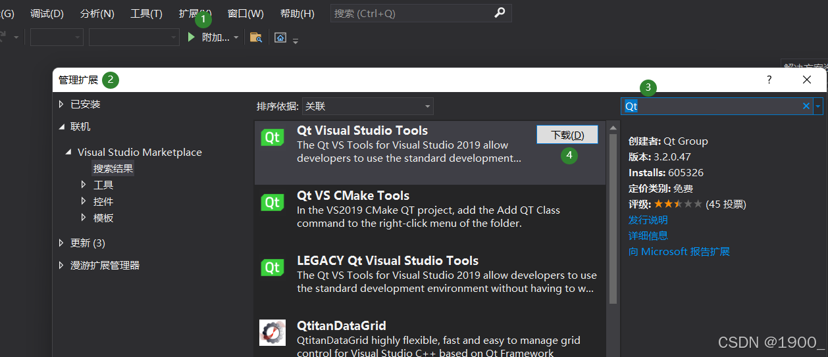
Task: Click the QtitanDataGrid extension icon
Action: (272, 333)
